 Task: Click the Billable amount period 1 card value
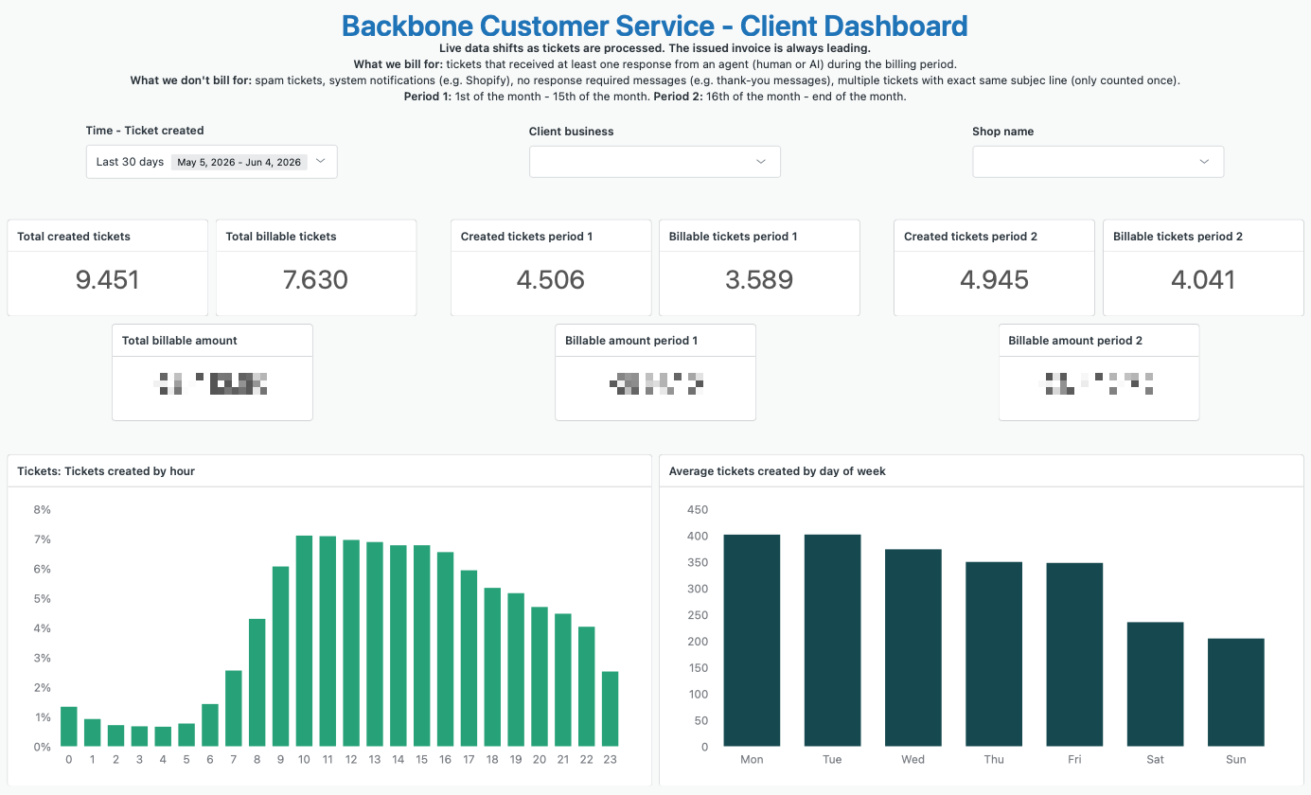point(655,384)
